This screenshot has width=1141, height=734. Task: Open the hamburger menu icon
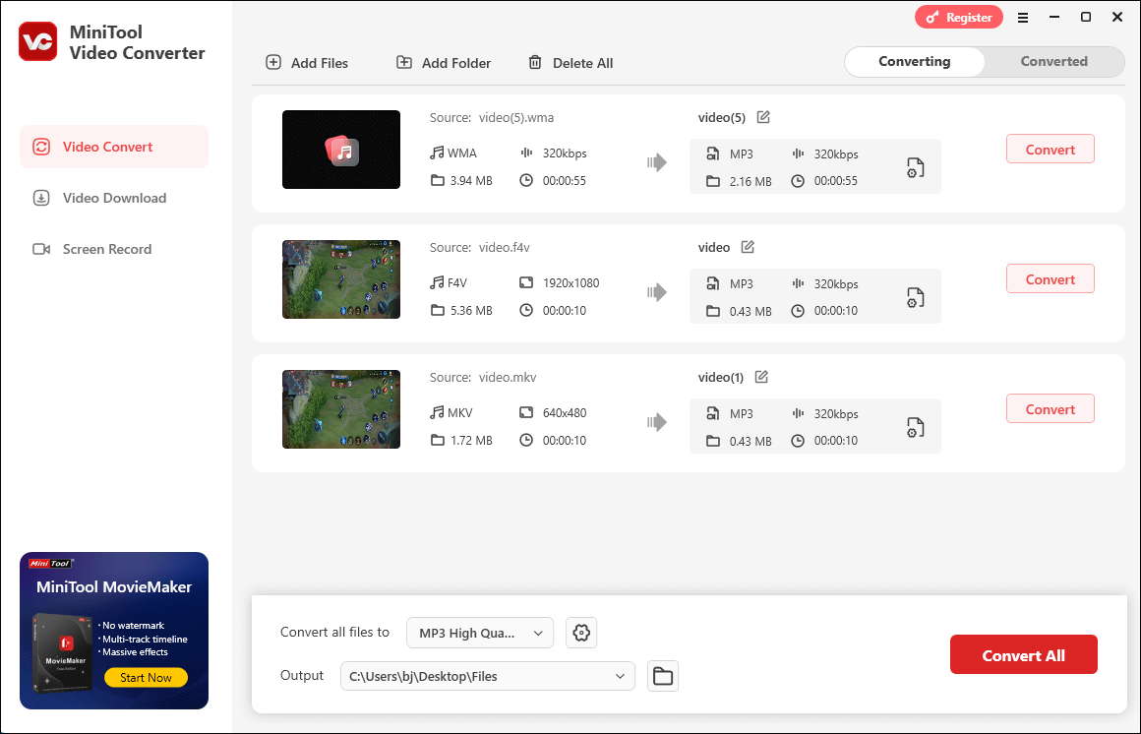click(x=1022, y=18)
